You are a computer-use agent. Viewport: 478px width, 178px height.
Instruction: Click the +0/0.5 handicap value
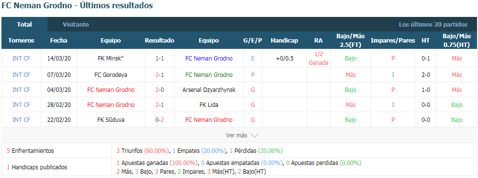(284, 59)
